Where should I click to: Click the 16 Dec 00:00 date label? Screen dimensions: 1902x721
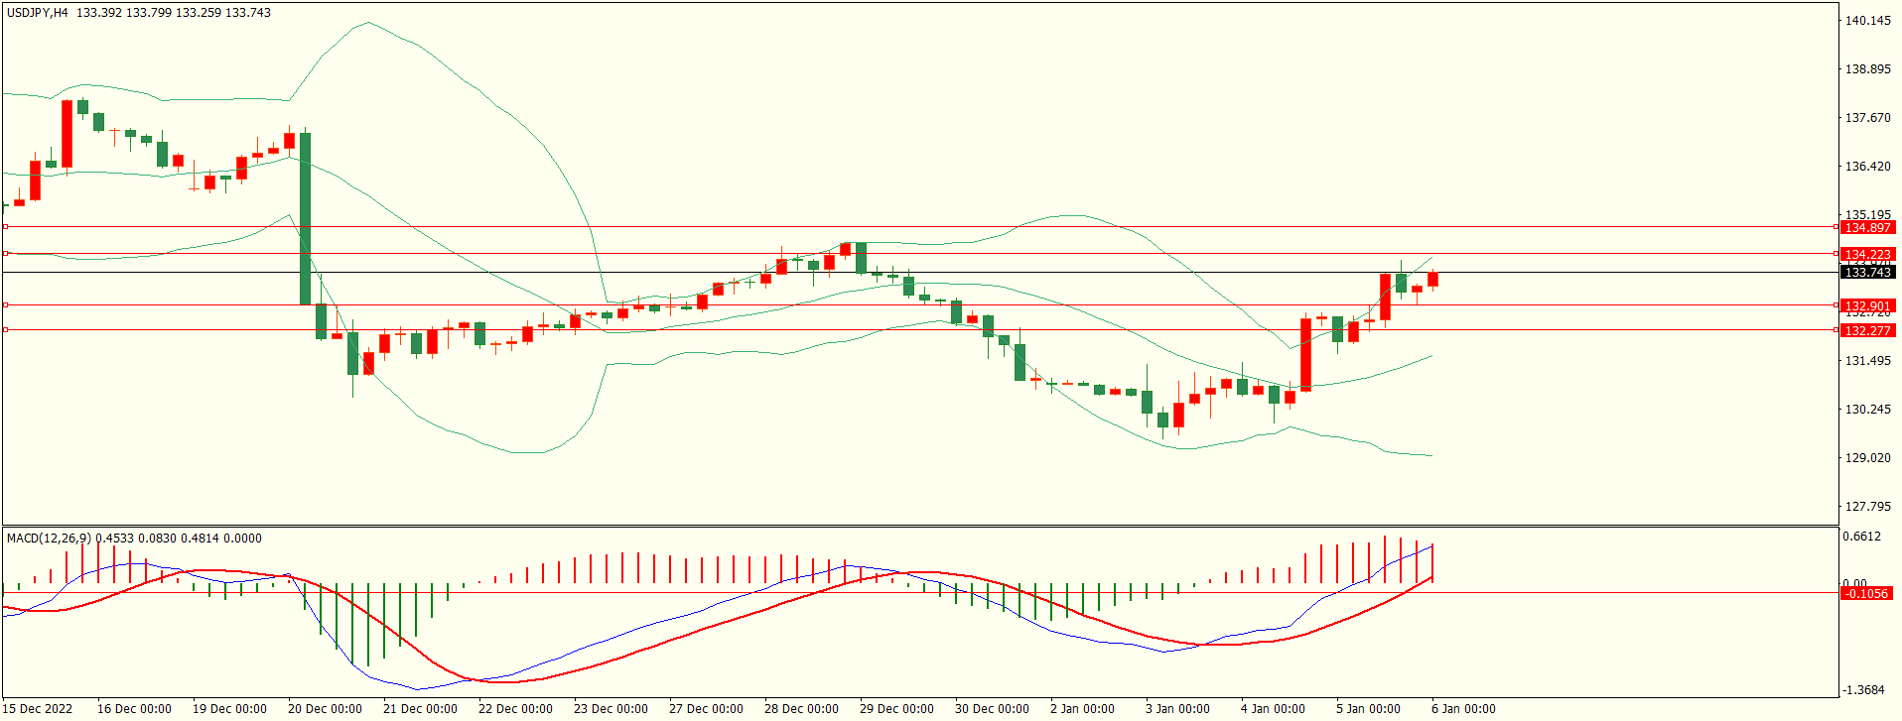pos(134,709)
